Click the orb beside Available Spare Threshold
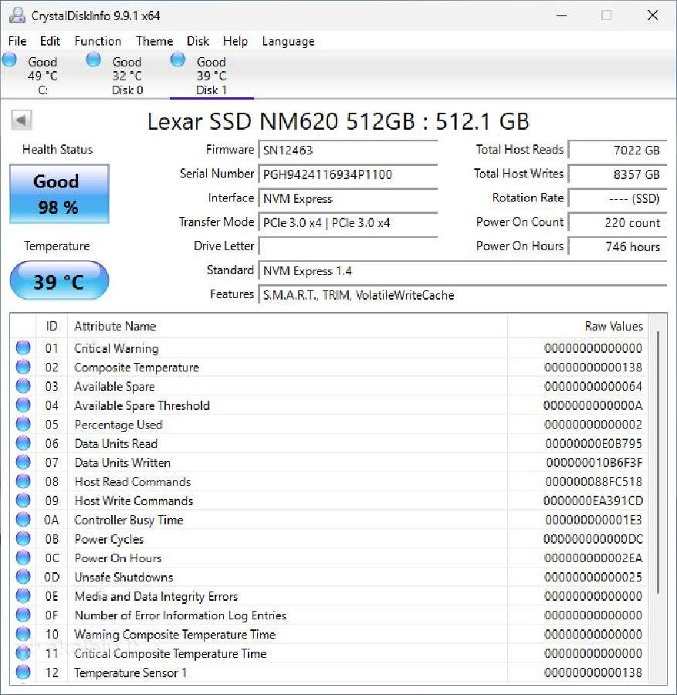Screen dimensions: 677x695 pyautogui.click(x=23, y=405)
